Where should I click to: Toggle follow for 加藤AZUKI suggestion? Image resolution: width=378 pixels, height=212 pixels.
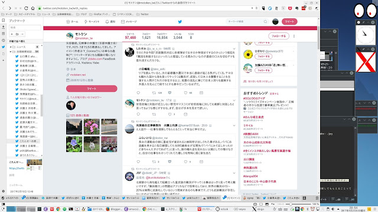point(263,71)
